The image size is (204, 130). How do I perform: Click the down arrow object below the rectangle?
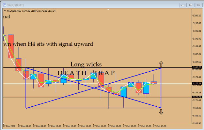coord(161,112)
